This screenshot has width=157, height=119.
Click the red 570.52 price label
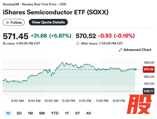click(x=148, y=69)
